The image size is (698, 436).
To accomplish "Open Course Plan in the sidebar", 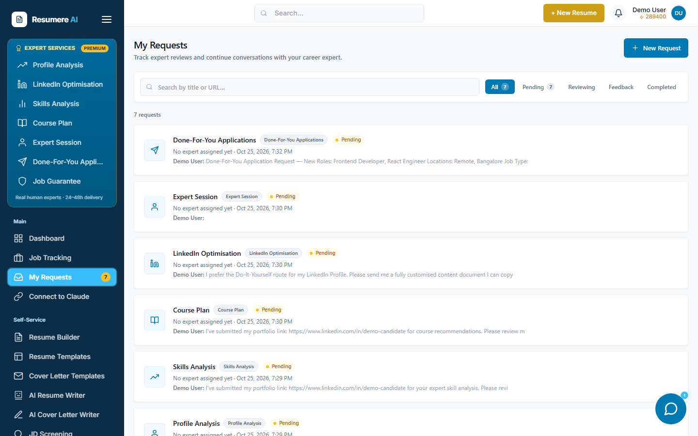I will pos(62,123).
